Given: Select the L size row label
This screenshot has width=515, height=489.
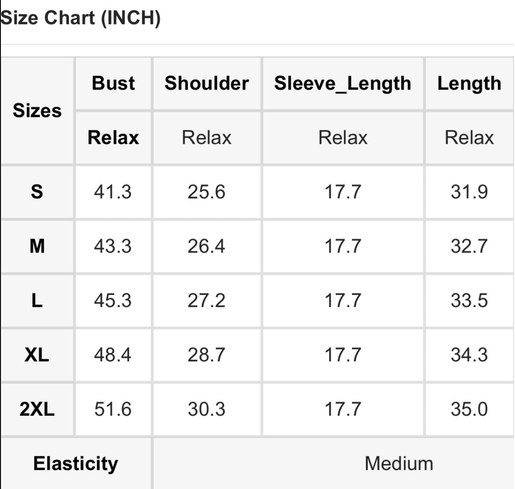Looking at the screenshot, I should click(37, 300).
